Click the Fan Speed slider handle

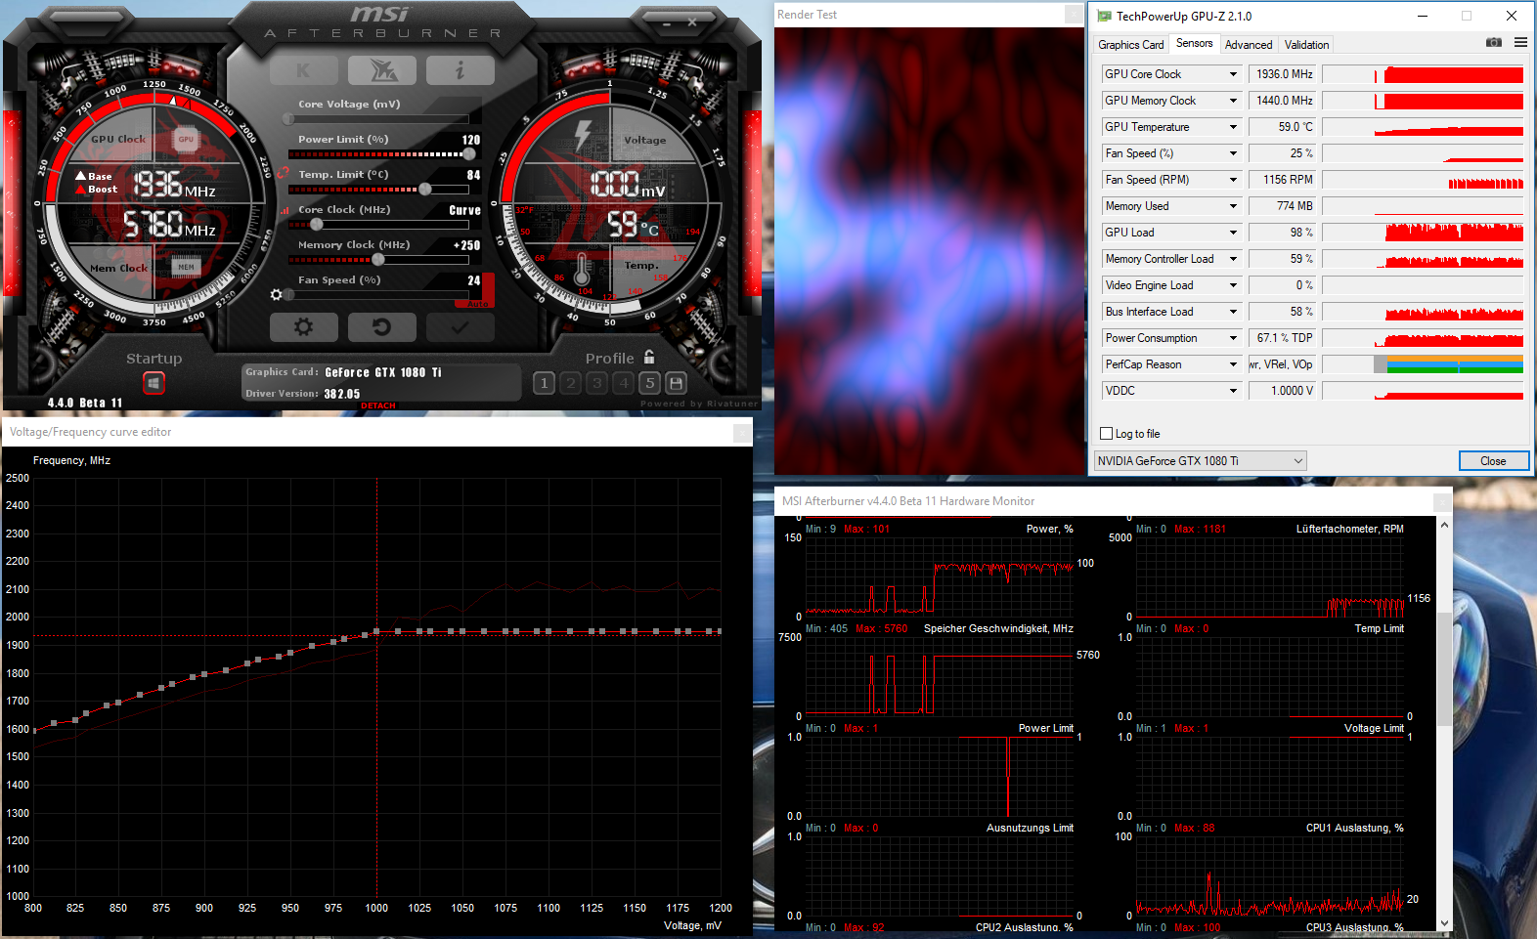coord(289,295)
